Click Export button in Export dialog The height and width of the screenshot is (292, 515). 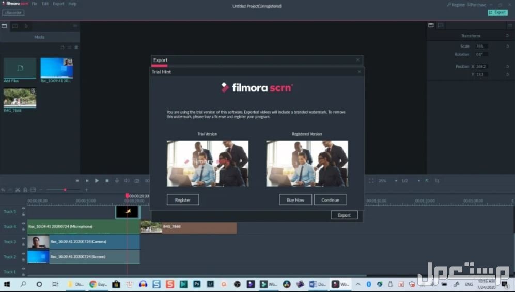pyautogui.click(x=344, y=215)
